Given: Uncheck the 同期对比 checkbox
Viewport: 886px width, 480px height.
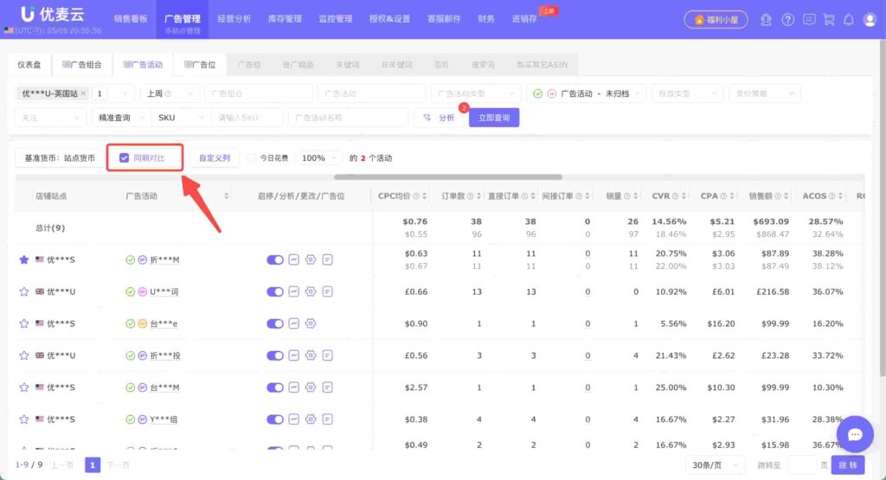Looking at the screenshot, I should click(124, 158).
